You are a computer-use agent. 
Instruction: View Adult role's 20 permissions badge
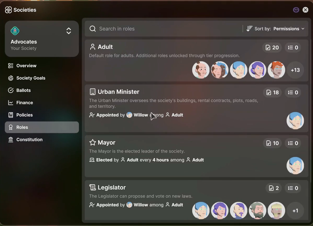tap(272, 48)
